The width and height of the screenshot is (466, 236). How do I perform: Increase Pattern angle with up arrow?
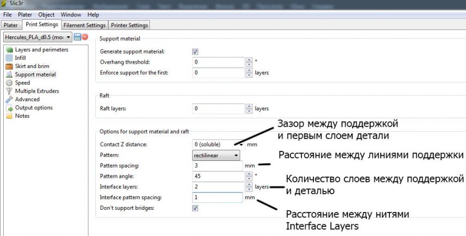(x=249, y=174)
